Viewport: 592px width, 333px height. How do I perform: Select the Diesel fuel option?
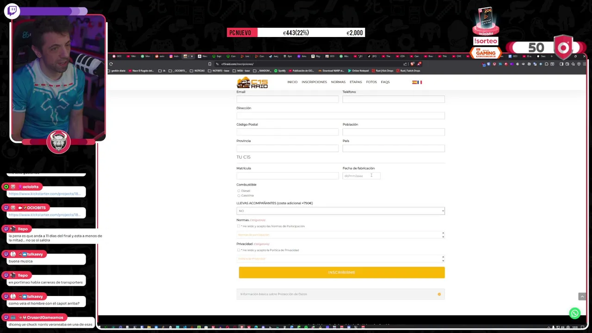239,191
